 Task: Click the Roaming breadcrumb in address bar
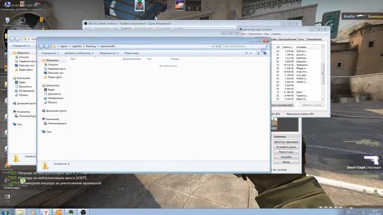[91, 47]
